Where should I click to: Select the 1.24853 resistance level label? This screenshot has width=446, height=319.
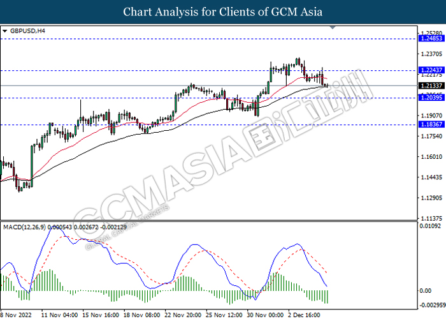tap(431, 38)
